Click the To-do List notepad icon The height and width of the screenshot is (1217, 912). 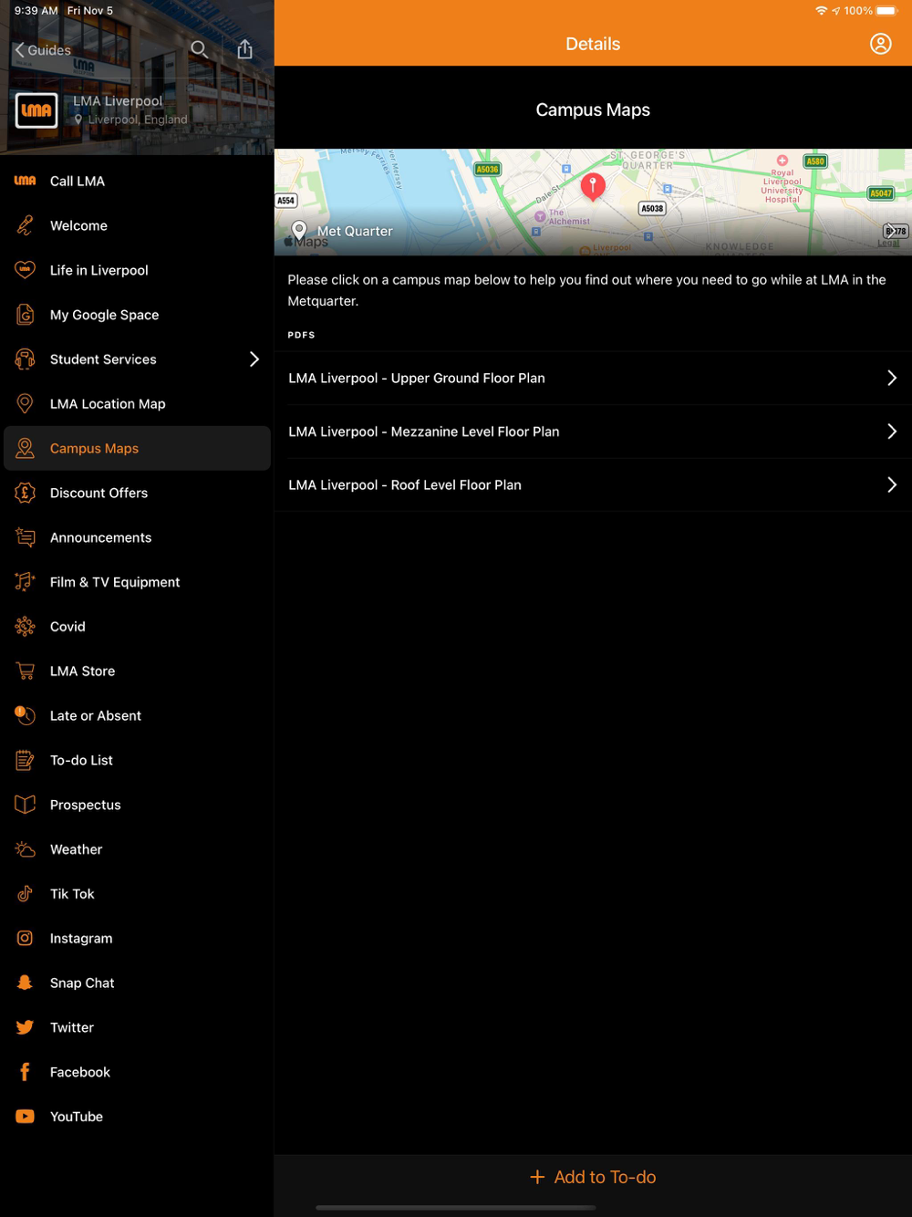coord(25,760)
